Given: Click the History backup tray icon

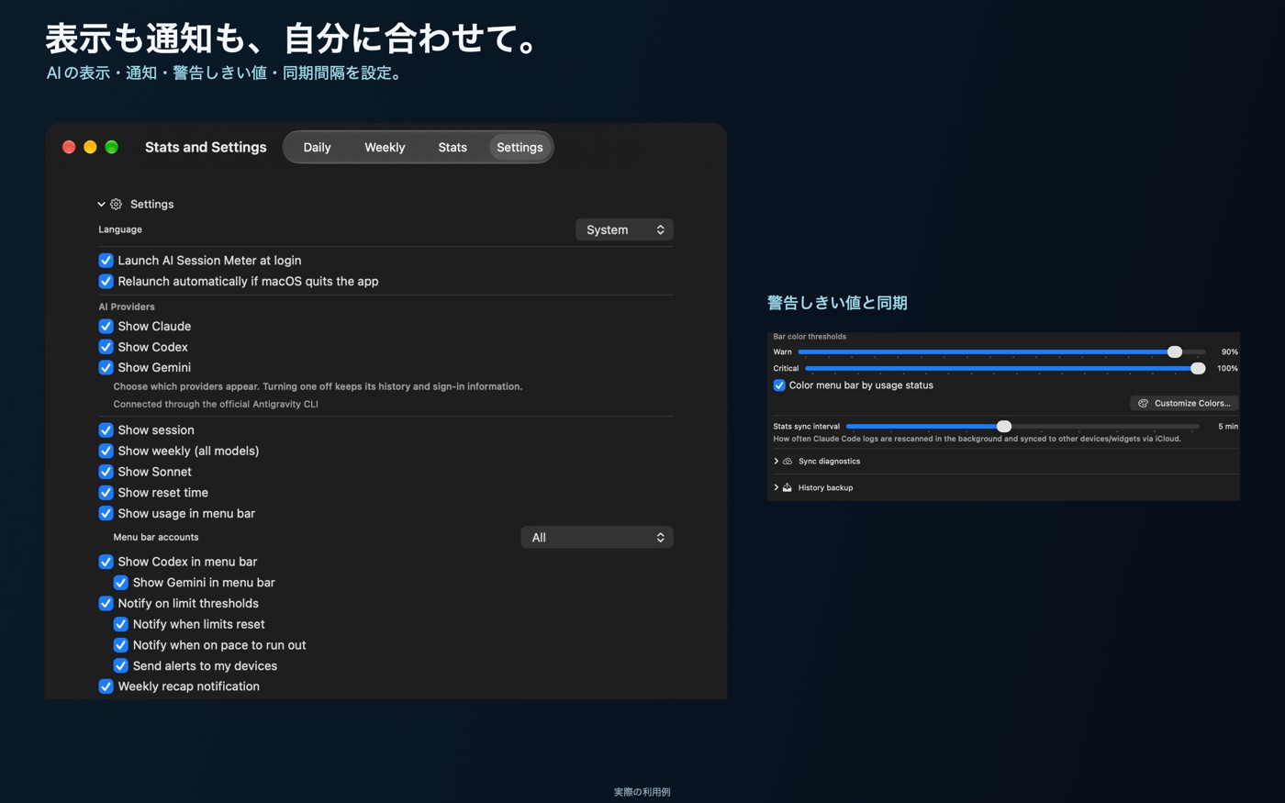Looking at the screenshot, I should coord(788,487).
